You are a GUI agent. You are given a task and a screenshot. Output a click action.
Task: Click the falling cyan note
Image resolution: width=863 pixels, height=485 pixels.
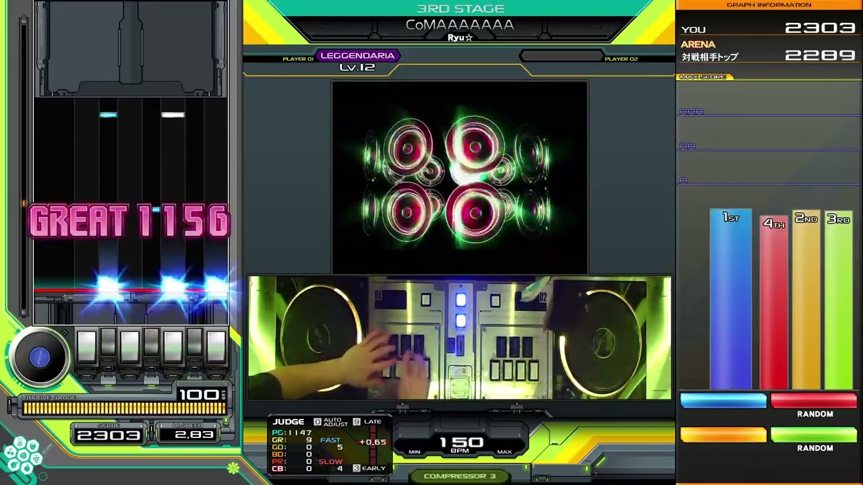108,115
